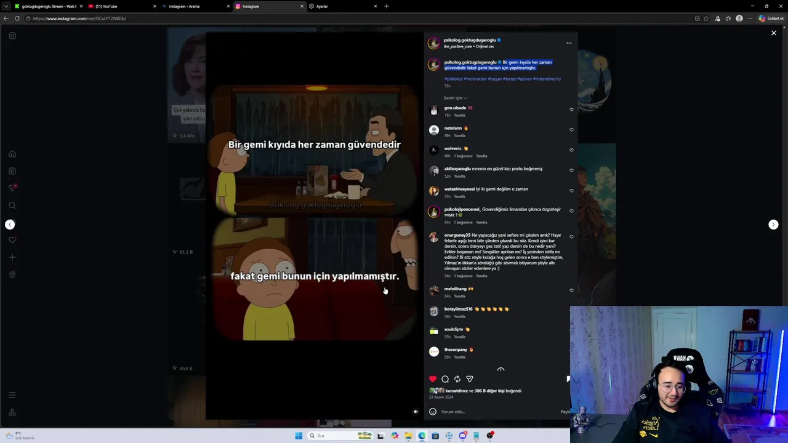Screen dimensions: 788x443
Task: Open Notifications heart in the sidebar
Action: 12,240
